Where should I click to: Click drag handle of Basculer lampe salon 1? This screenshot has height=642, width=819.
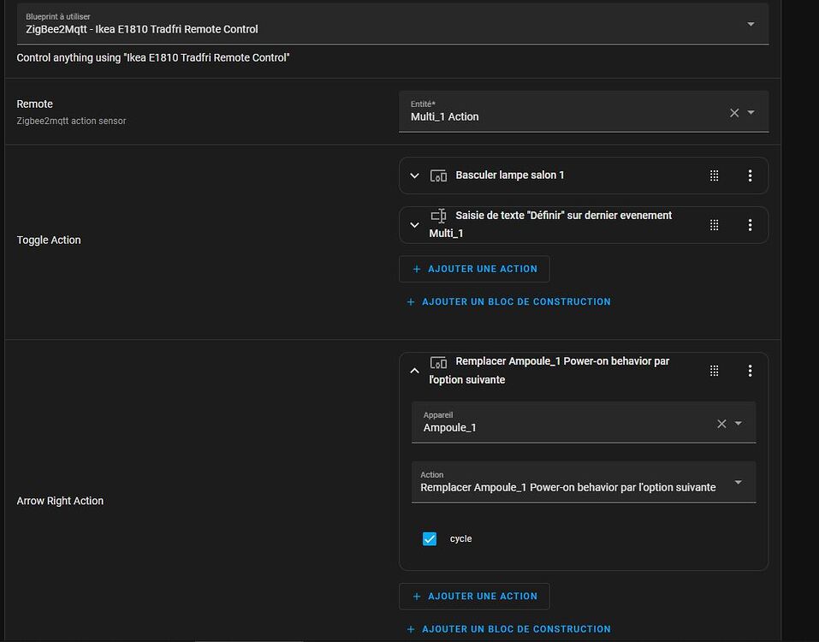click(x=714, y=175)
